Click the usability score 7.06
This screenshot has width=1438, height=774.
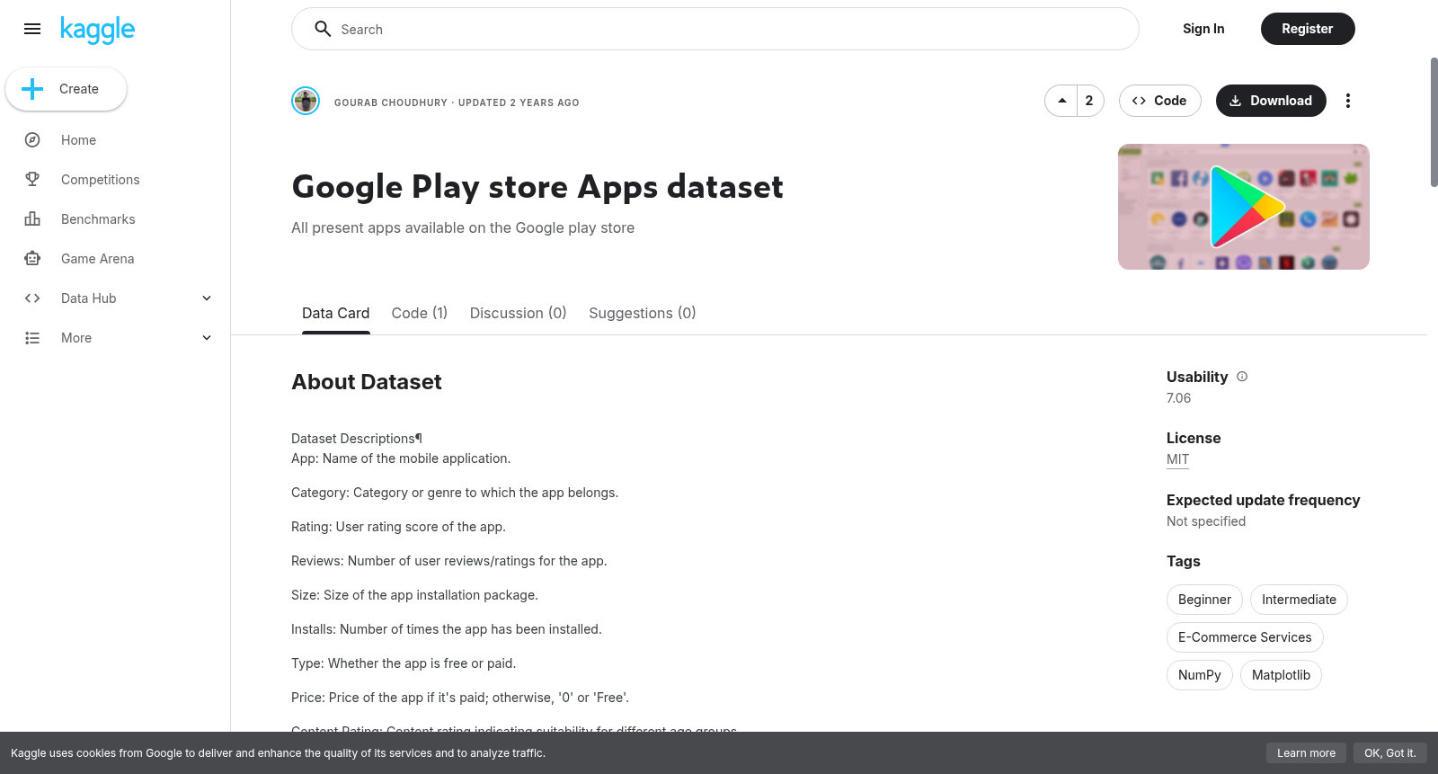point(1178,398)
